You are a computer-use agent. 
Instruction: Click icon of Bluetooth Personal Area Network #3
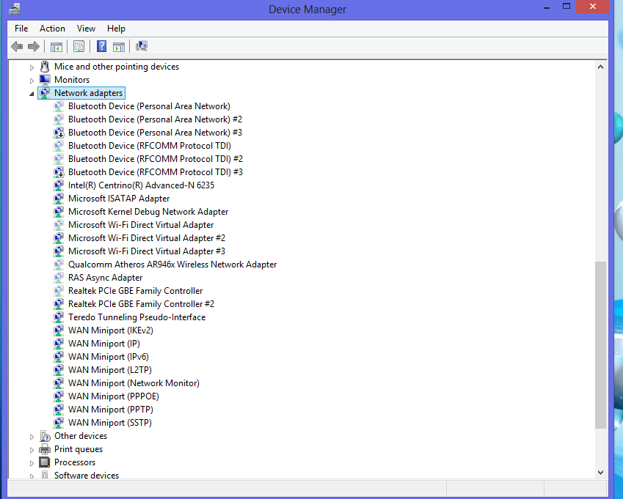tap(59, 133)
